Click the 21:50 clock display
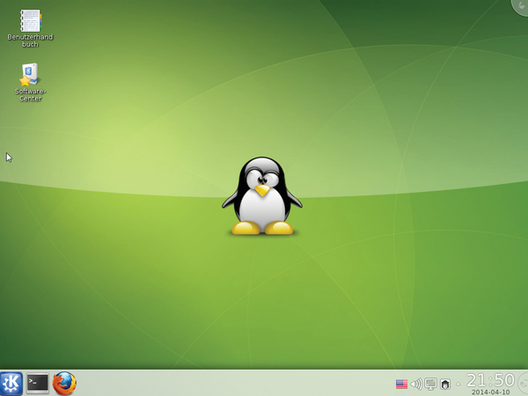The height and width of the screenshot is (396, 528). click(490, 379)
